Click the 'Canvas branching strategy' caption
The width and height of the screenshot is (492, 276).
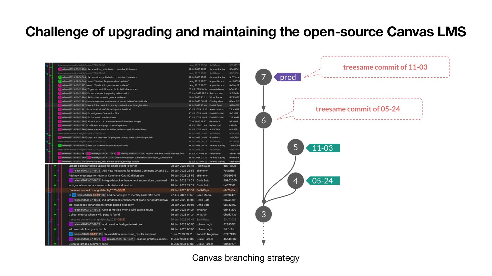(x=245, y=258)
